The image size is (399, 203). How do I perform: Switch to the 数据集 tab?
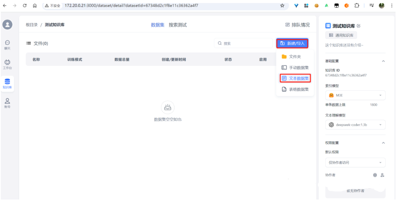pyautogui.click(x=158, y=25)
